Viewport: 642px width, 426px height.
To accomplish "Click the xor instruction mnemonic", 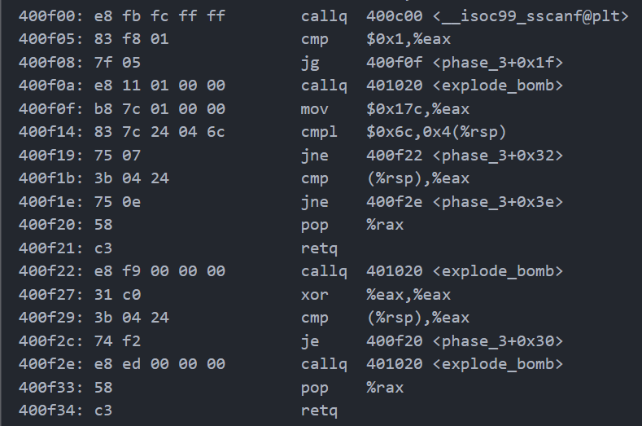I will tap(313, 294).
